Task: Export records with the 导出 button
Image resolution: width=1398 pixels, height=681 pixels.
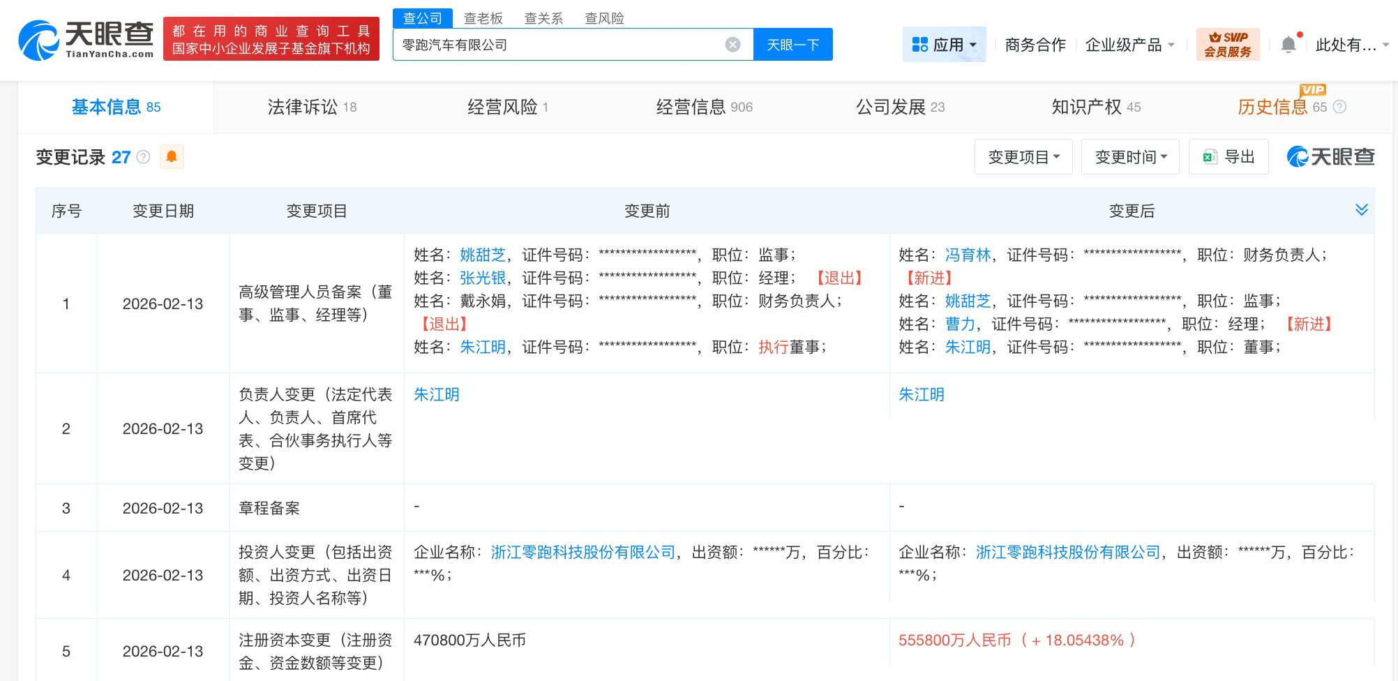Action: [1228, 157]
